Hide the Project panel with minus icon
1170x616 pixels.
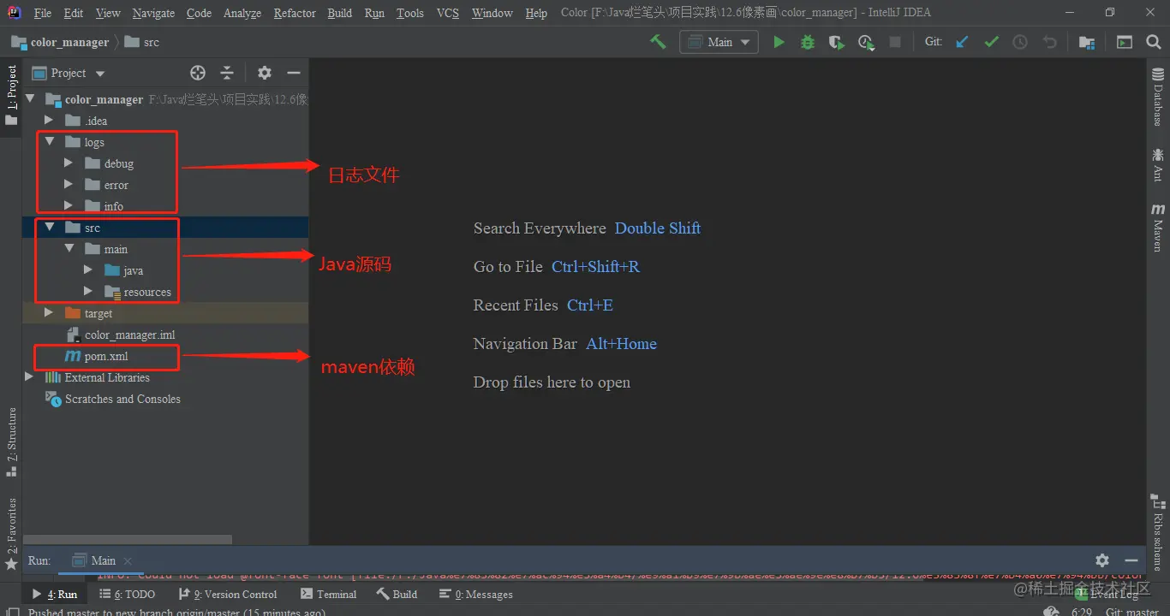[294, 73]
